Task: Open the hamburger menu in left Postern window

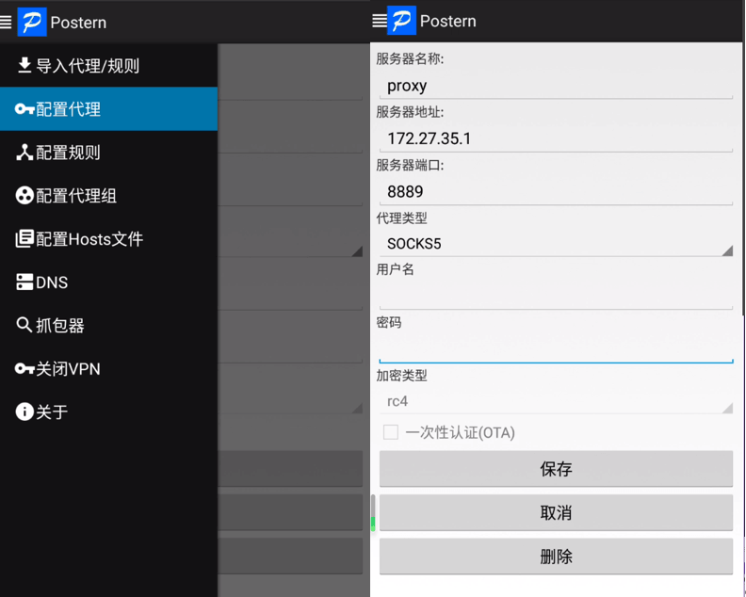Action: coord(7,22)
